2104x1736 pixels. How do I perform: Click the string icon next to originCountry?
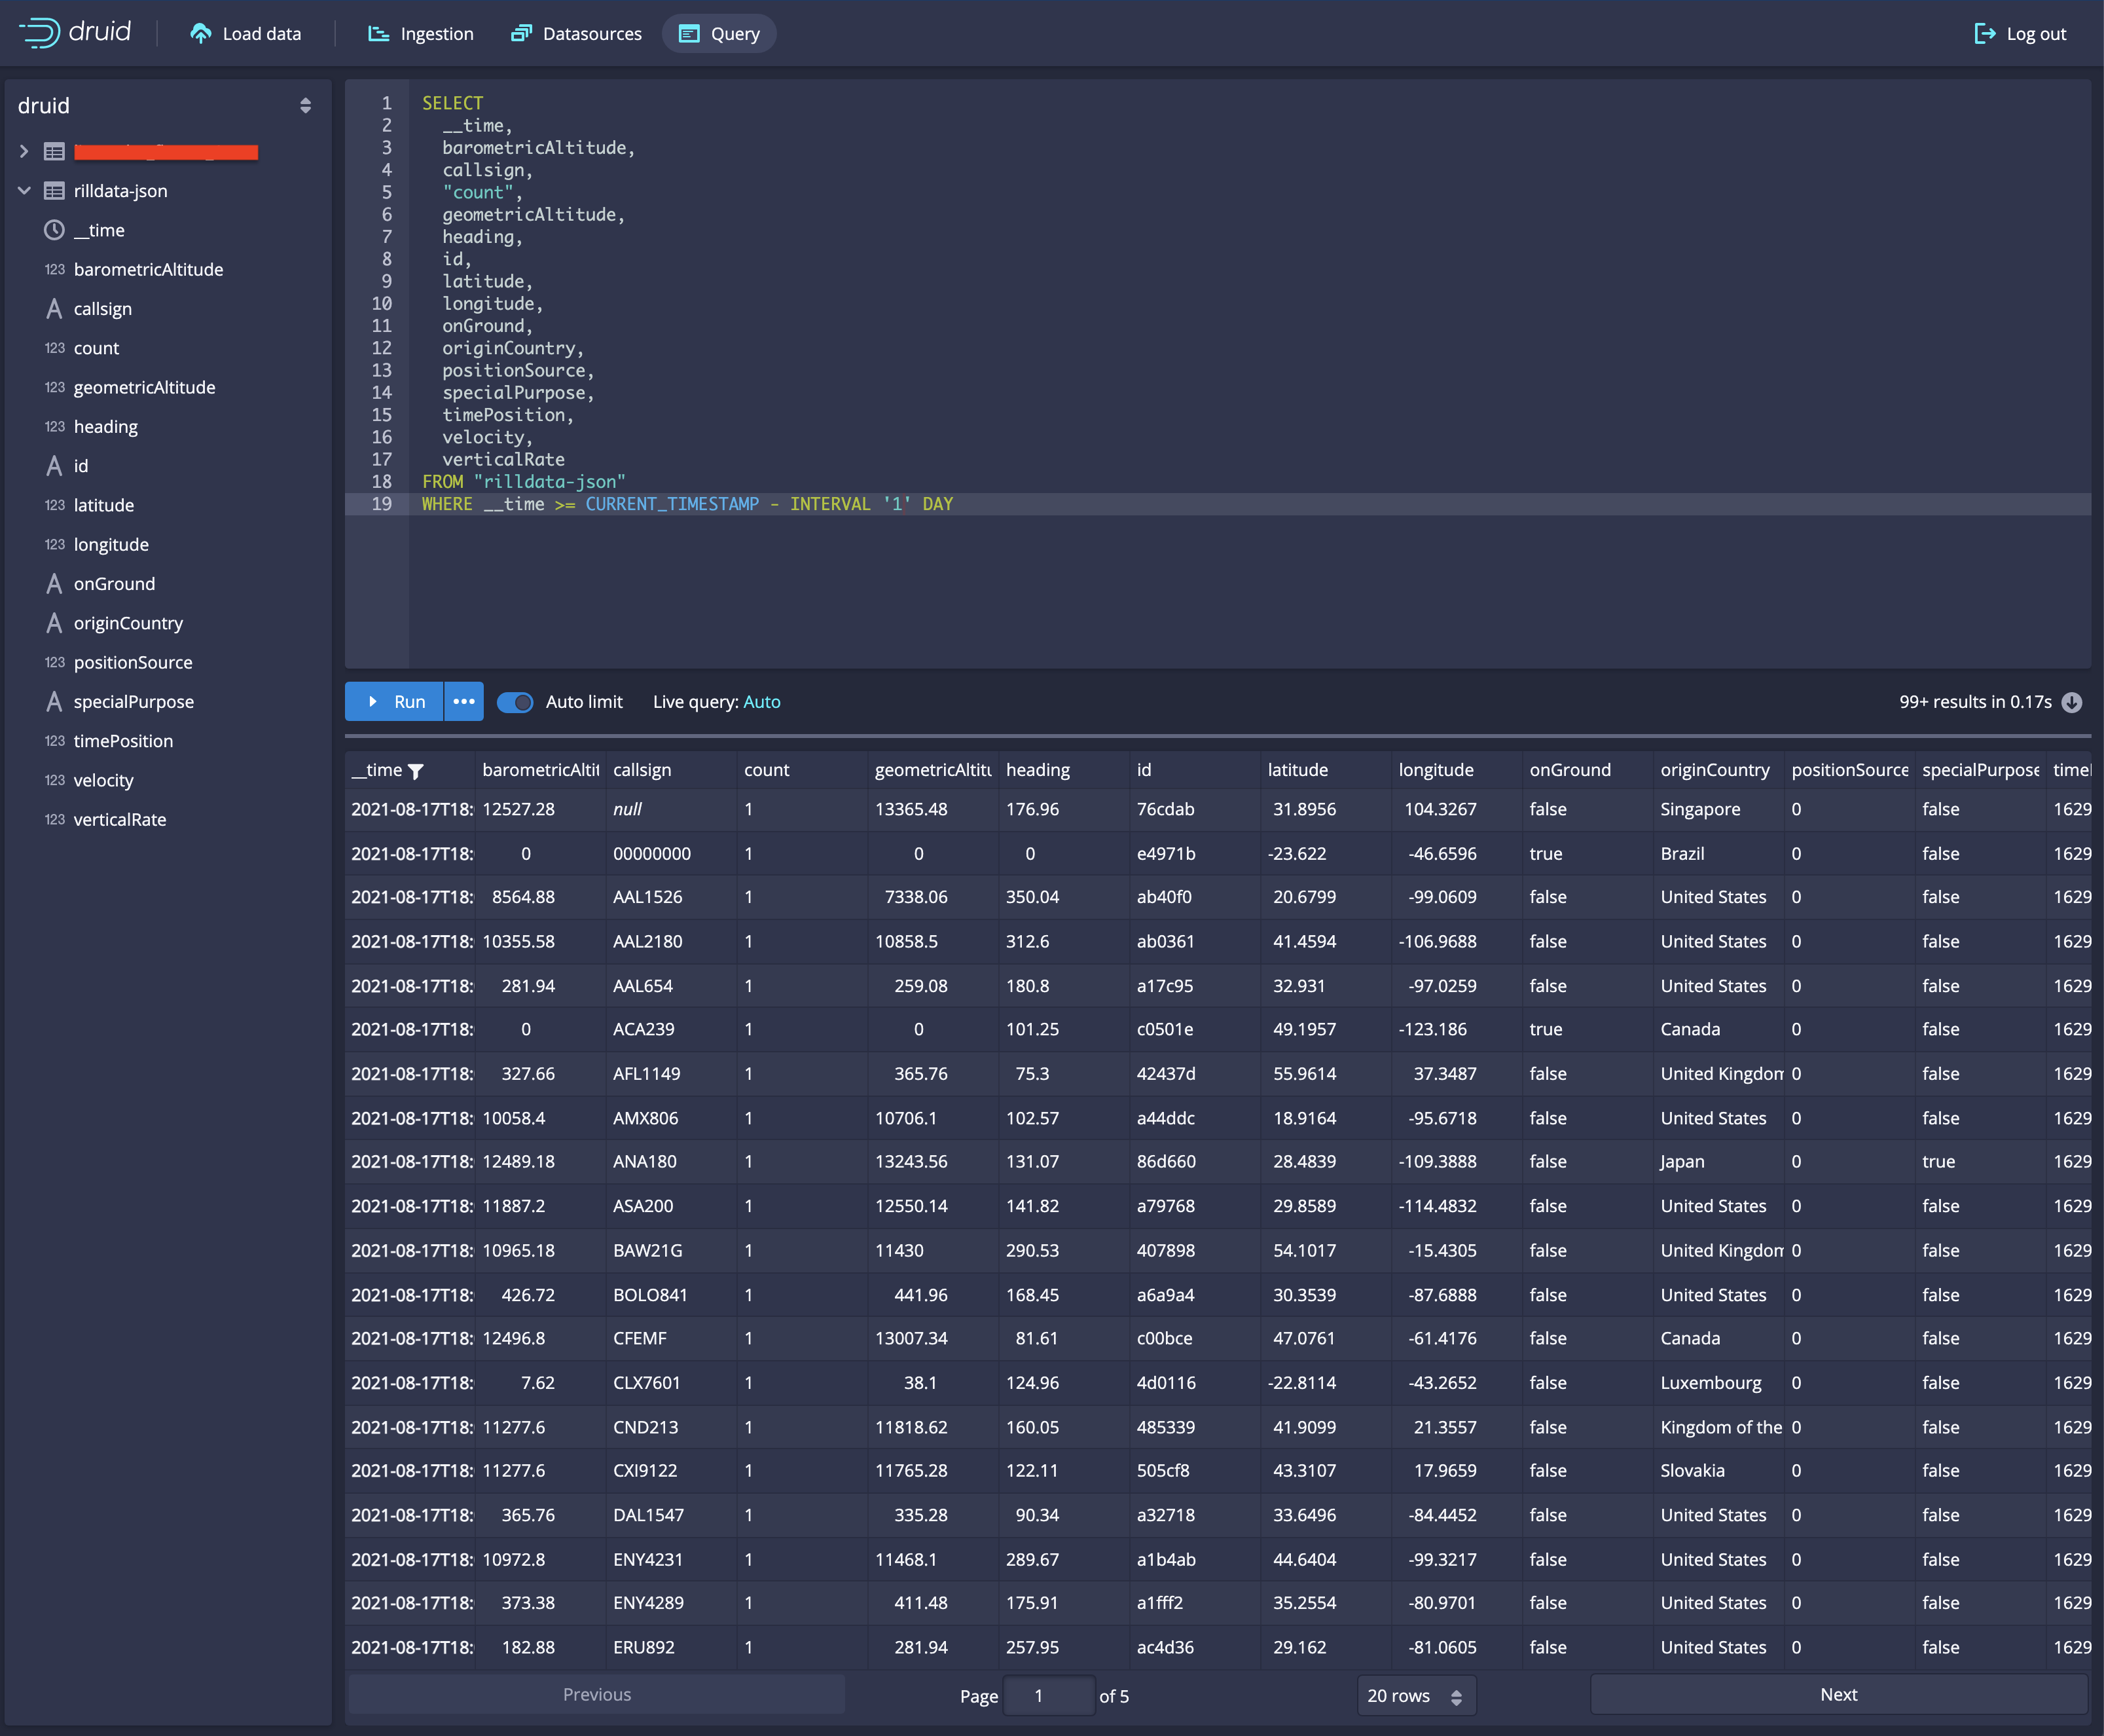54,623
